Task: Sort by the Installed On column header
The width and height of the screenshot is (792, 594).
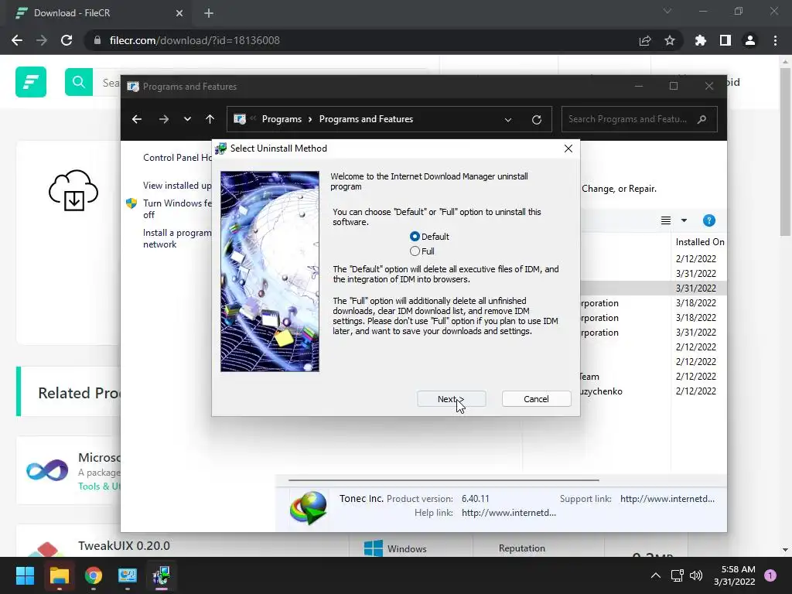Action: click(699, 242)
